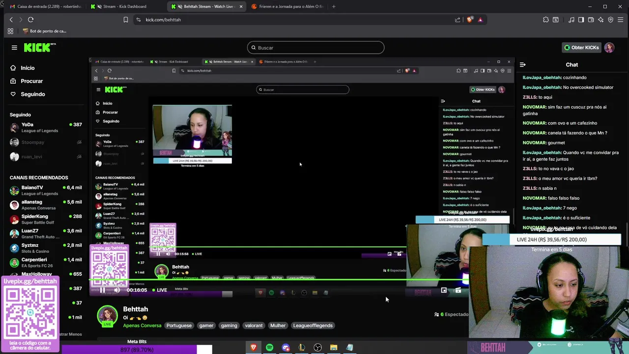Mute the stream volume icon
Image resolution: width=629 pixels, height=354 pixels.
(x=117, y=290)
